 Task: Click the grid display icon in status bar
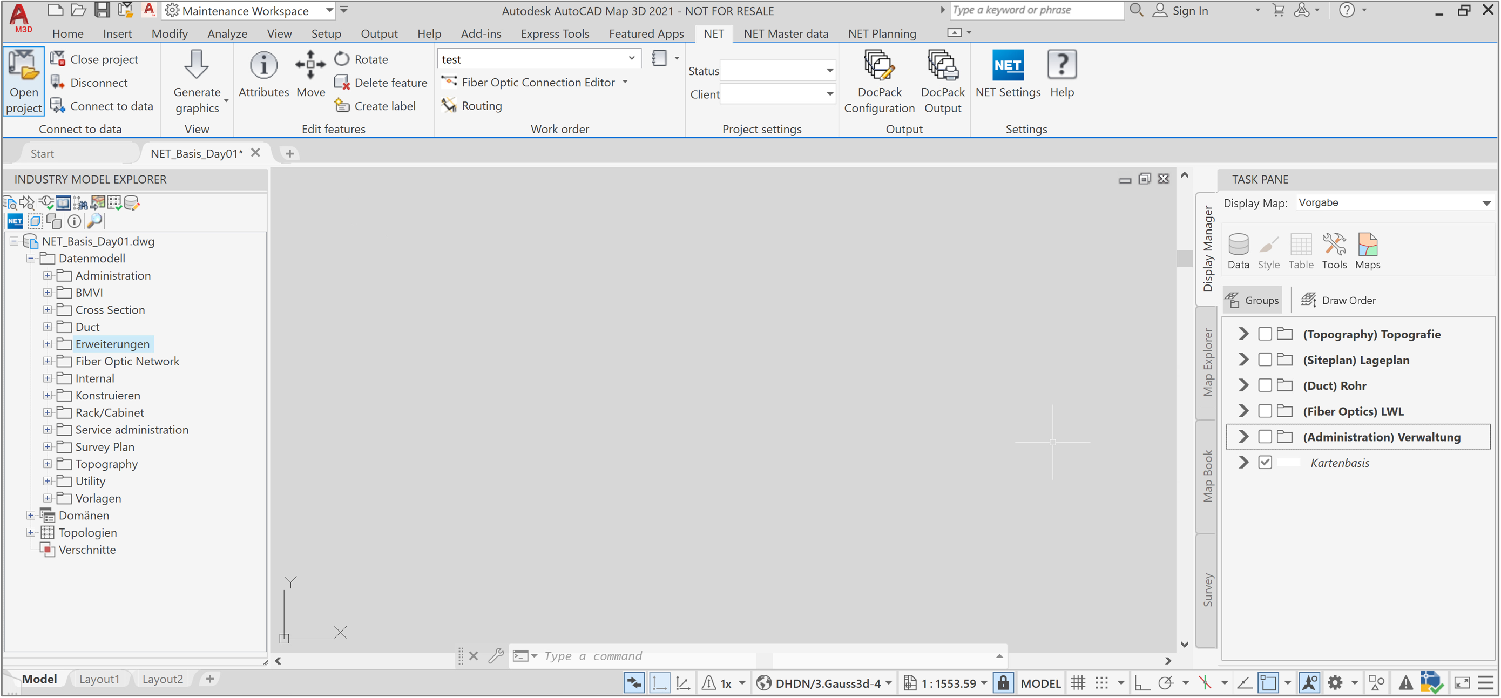(x=1078, y=683)
